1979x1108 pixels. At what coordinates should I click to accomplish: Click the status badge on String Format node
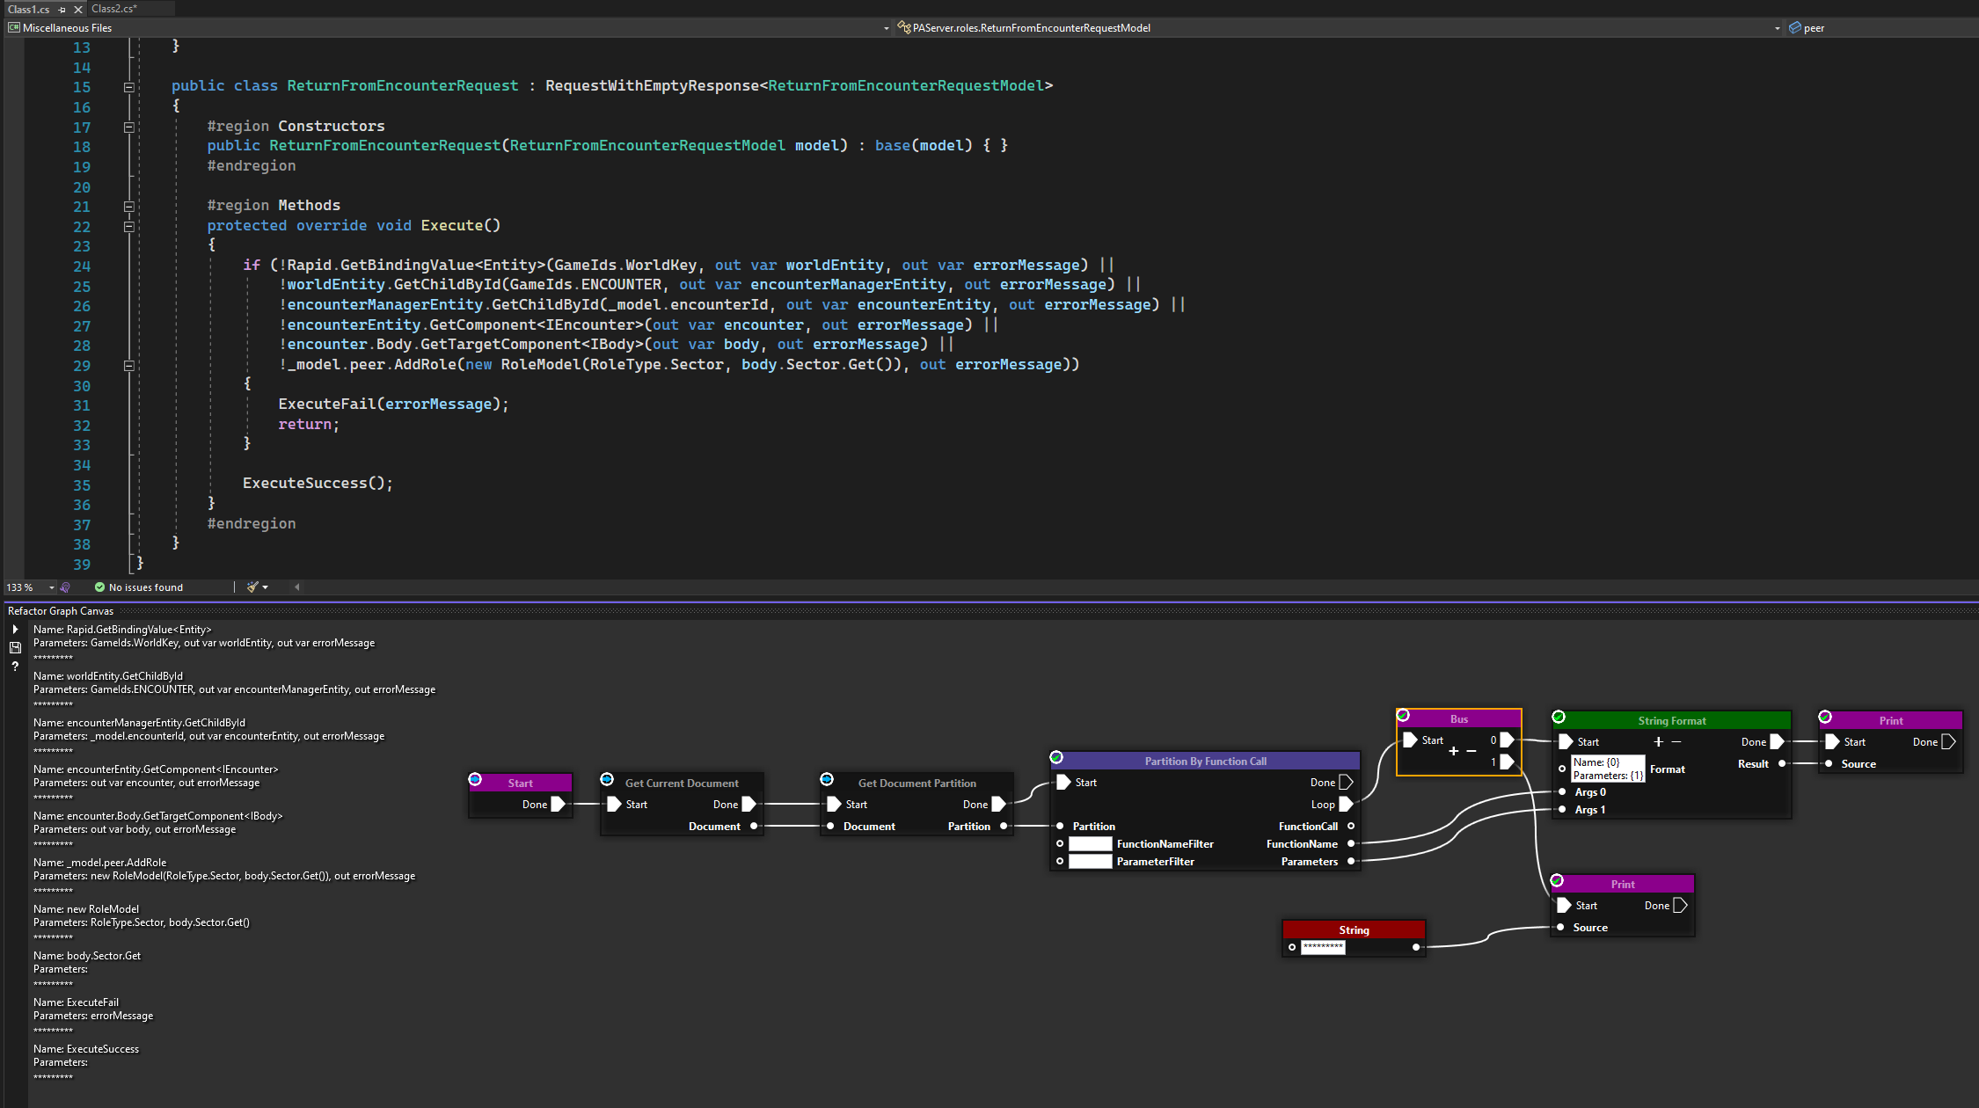pos(1559,717)
